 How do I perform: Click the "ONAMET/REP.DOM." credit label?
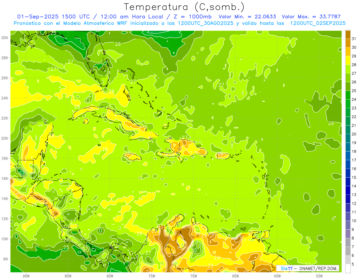318,268
